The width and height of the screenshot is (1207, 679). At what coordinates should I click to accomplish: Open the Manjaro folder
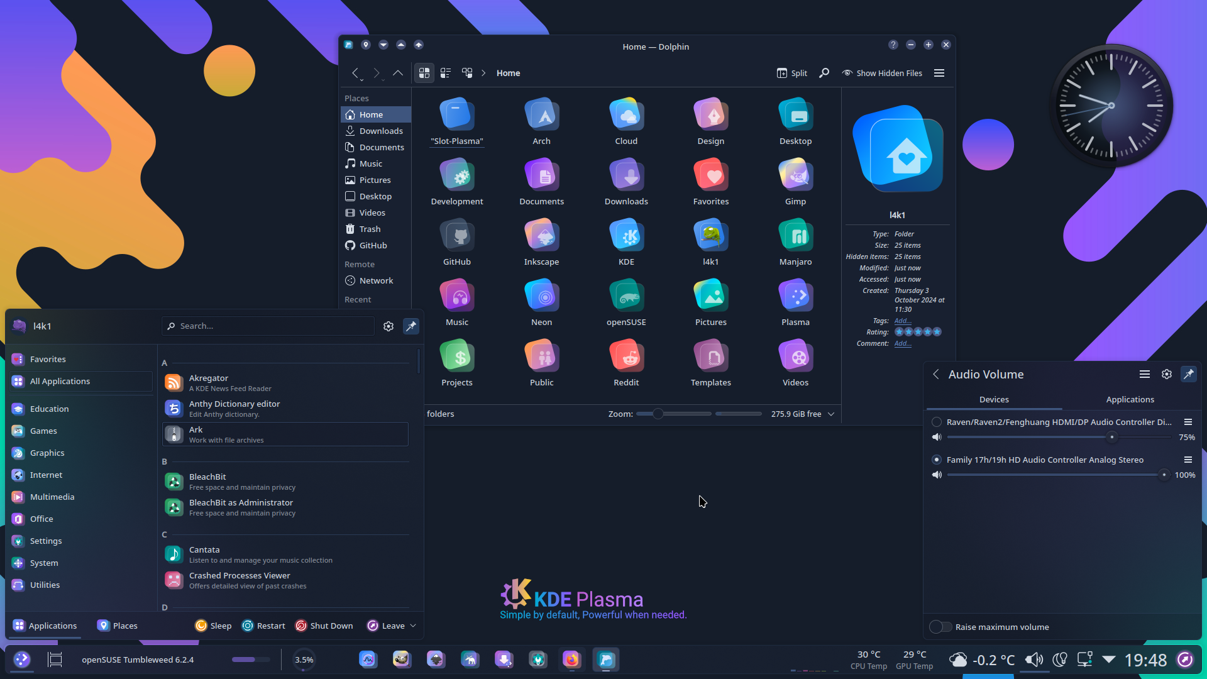tap(795, 242)
